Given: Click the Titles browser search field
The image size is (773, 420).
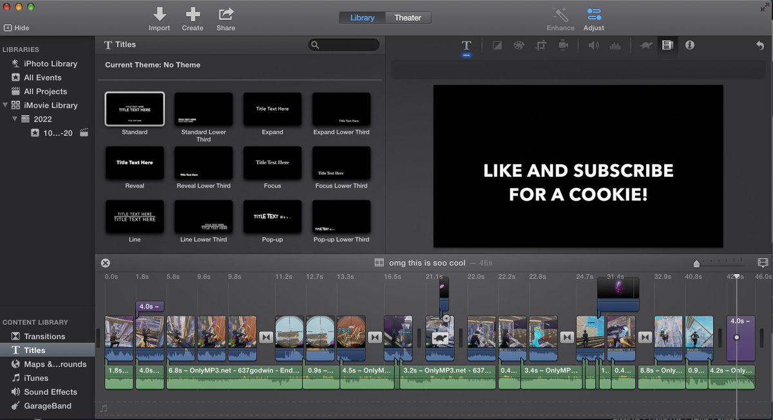Looking at the screenshot, I should (x=344, y=45).
